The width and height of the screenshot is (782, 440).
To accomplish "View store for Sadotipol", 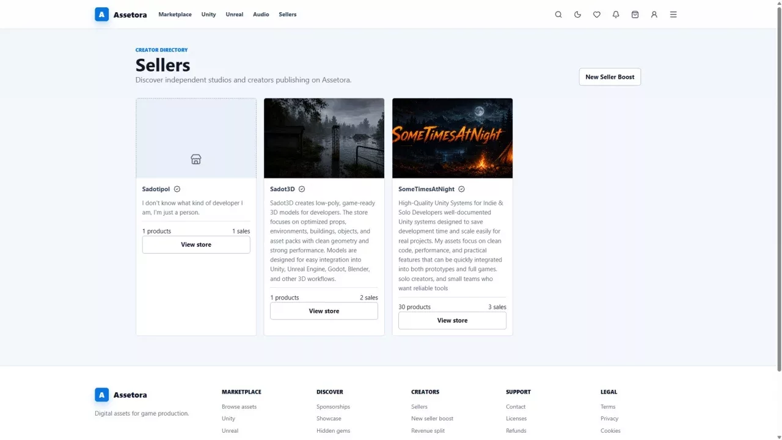I will click(x=196, y=244).
